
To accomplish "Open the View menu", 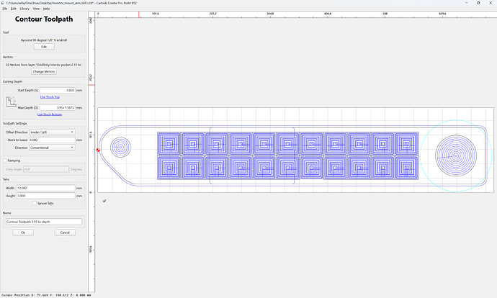I will point(36,9).
